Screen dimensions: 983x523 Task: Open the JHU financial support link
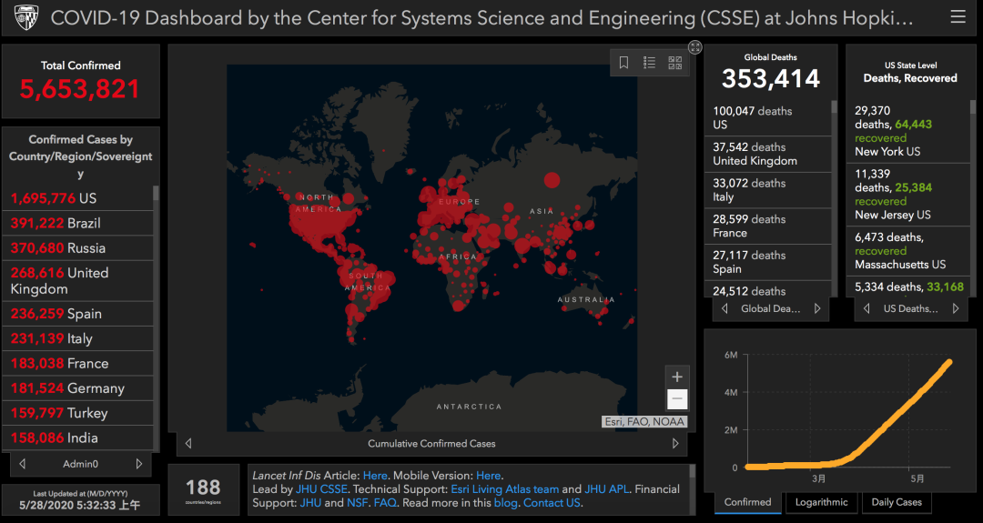coord(310,503)
